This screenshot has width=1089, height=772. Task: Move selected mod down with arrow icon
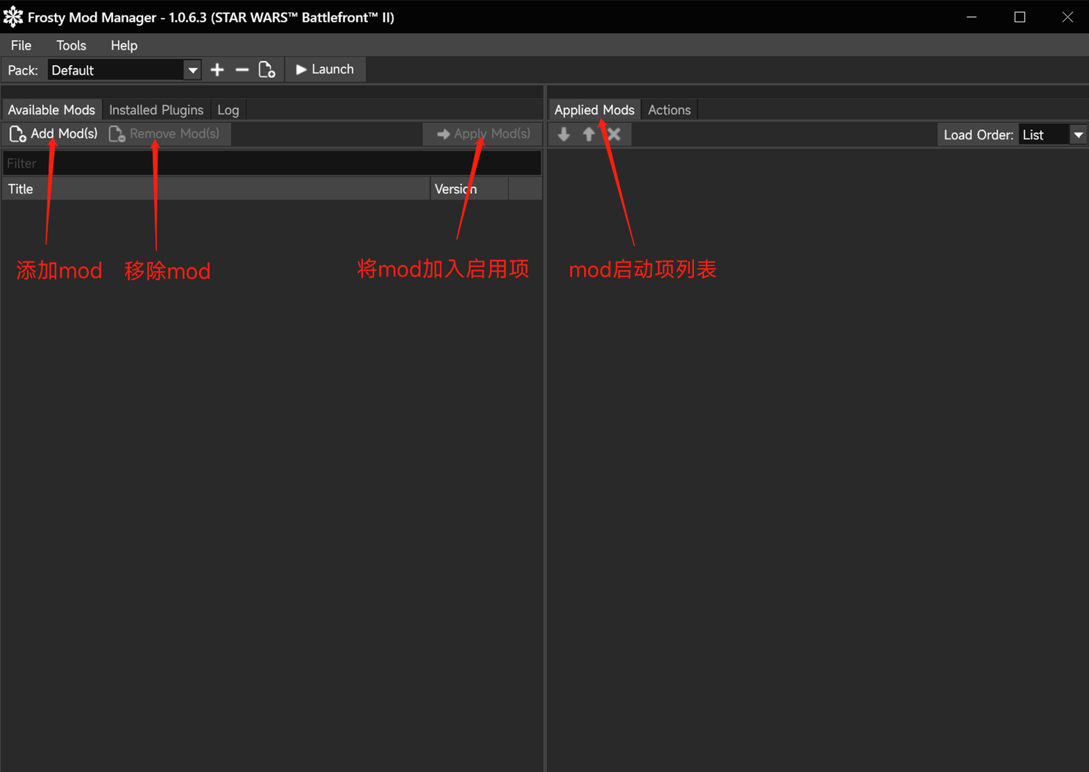click(564, 134)
